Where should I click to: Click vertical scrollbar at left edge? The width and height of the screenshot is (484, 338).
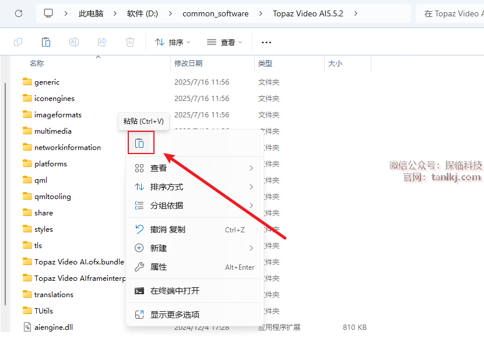click(x=5, y=194)
